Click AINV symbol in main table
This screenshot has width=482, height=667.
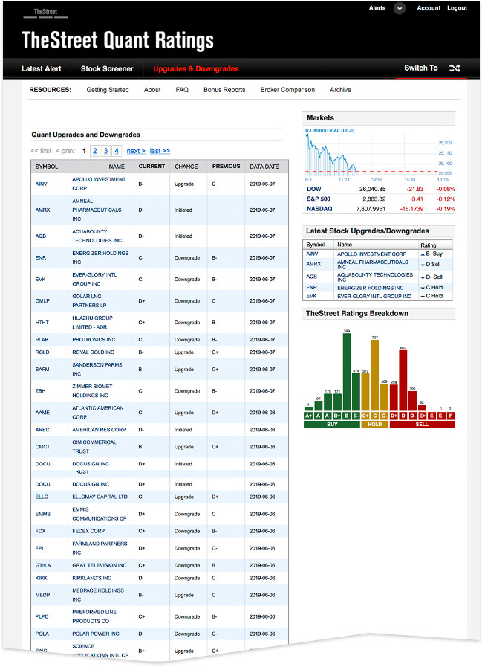click(x=42, y=184)
